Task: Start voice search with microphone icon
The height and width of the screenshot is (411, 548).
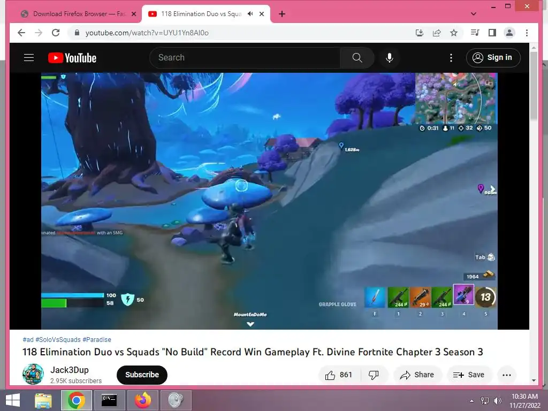Action: (x=390, y=58)
